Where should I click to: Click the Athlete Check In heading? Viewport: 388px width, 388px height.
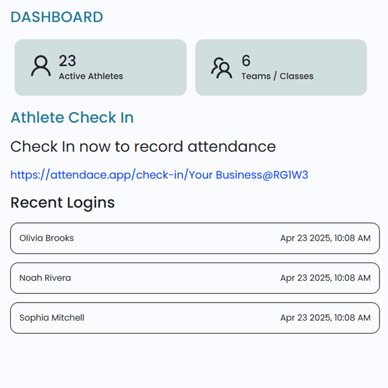(x=72, y=118)
